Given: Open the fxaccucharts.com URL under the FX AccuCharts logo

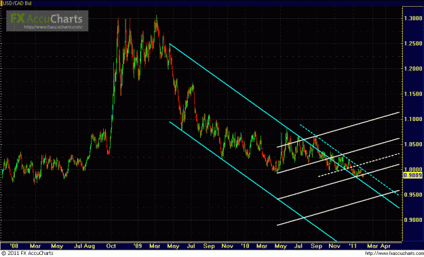Looking at the screenshot, I should (x=53, y=27).
